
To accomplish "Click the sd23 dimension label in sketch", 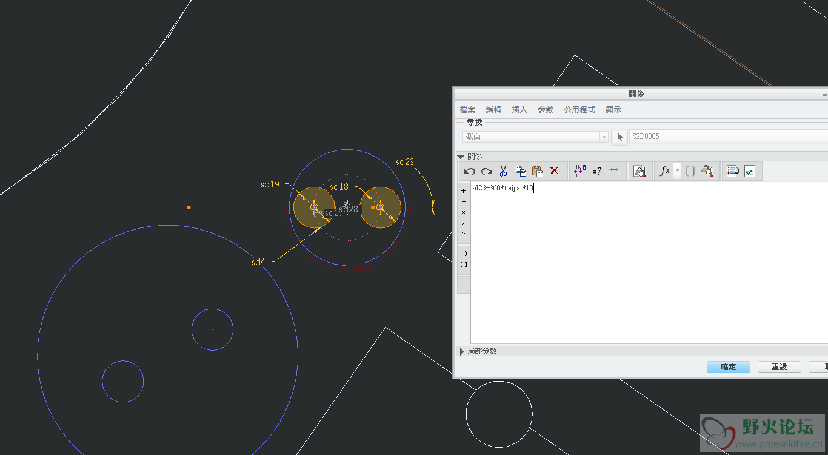I will click(x=405, y=162).
